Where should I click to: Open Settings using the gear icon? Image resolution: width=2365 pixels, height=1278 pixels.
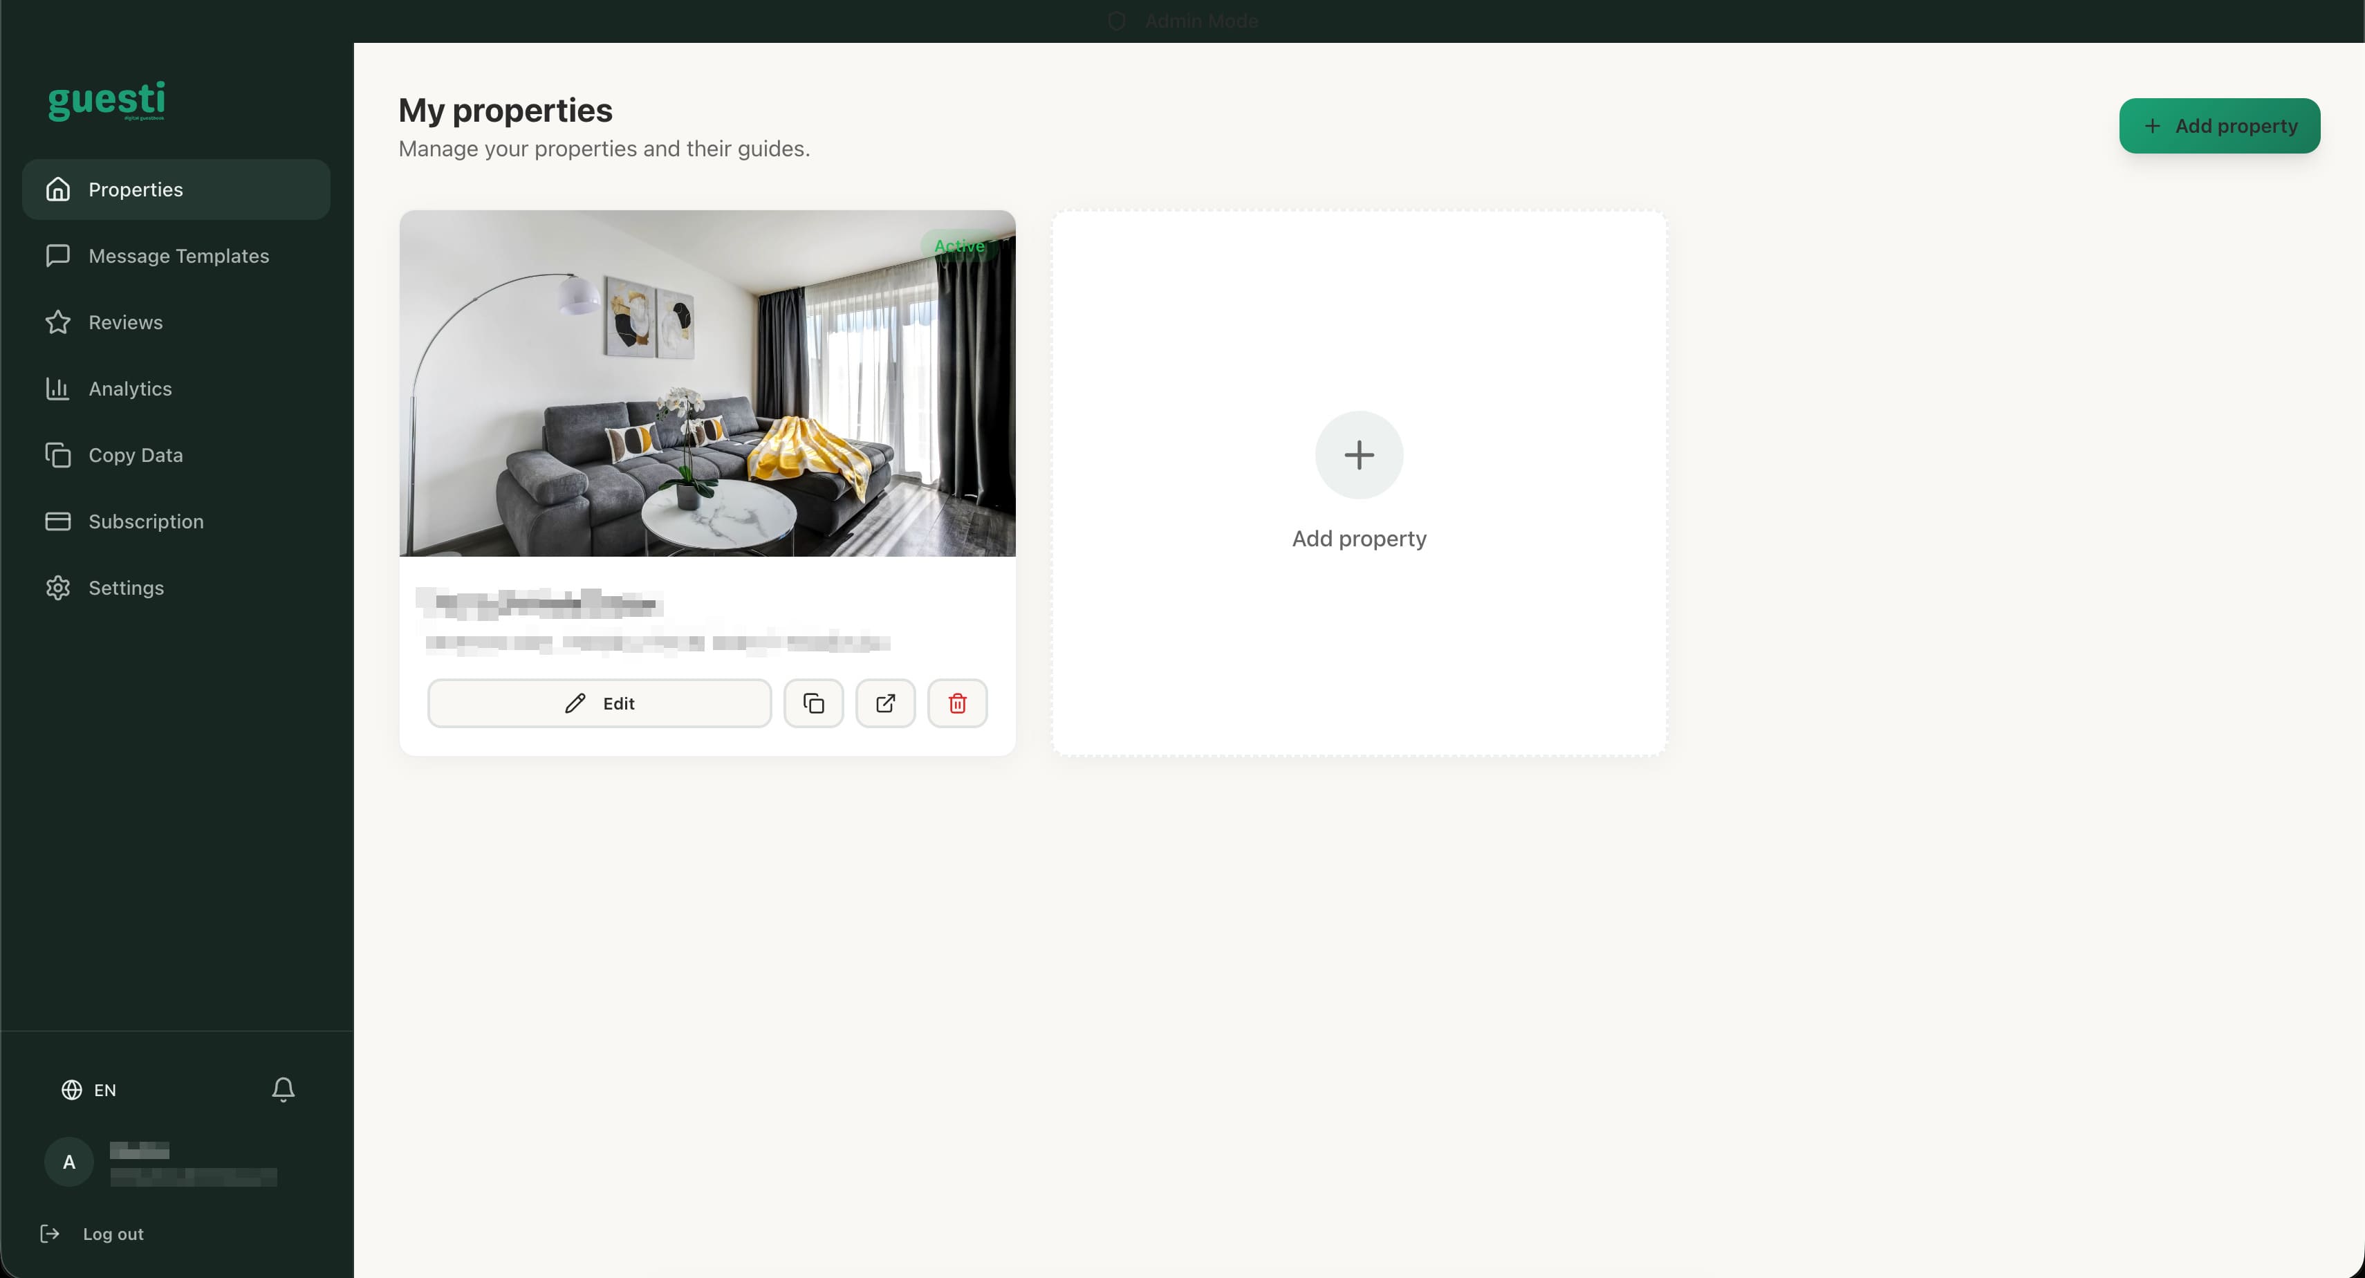pos(57,588)
